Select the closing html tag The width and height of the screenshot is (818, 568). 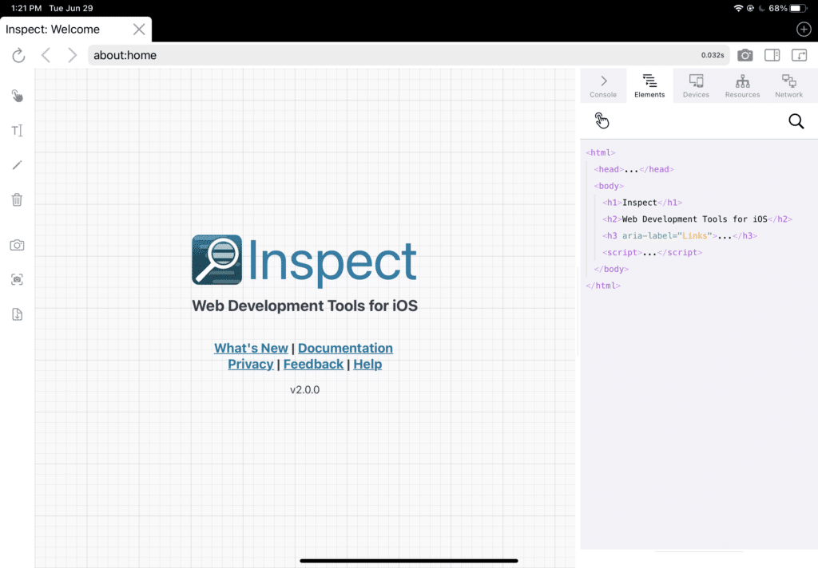[603, 286]
